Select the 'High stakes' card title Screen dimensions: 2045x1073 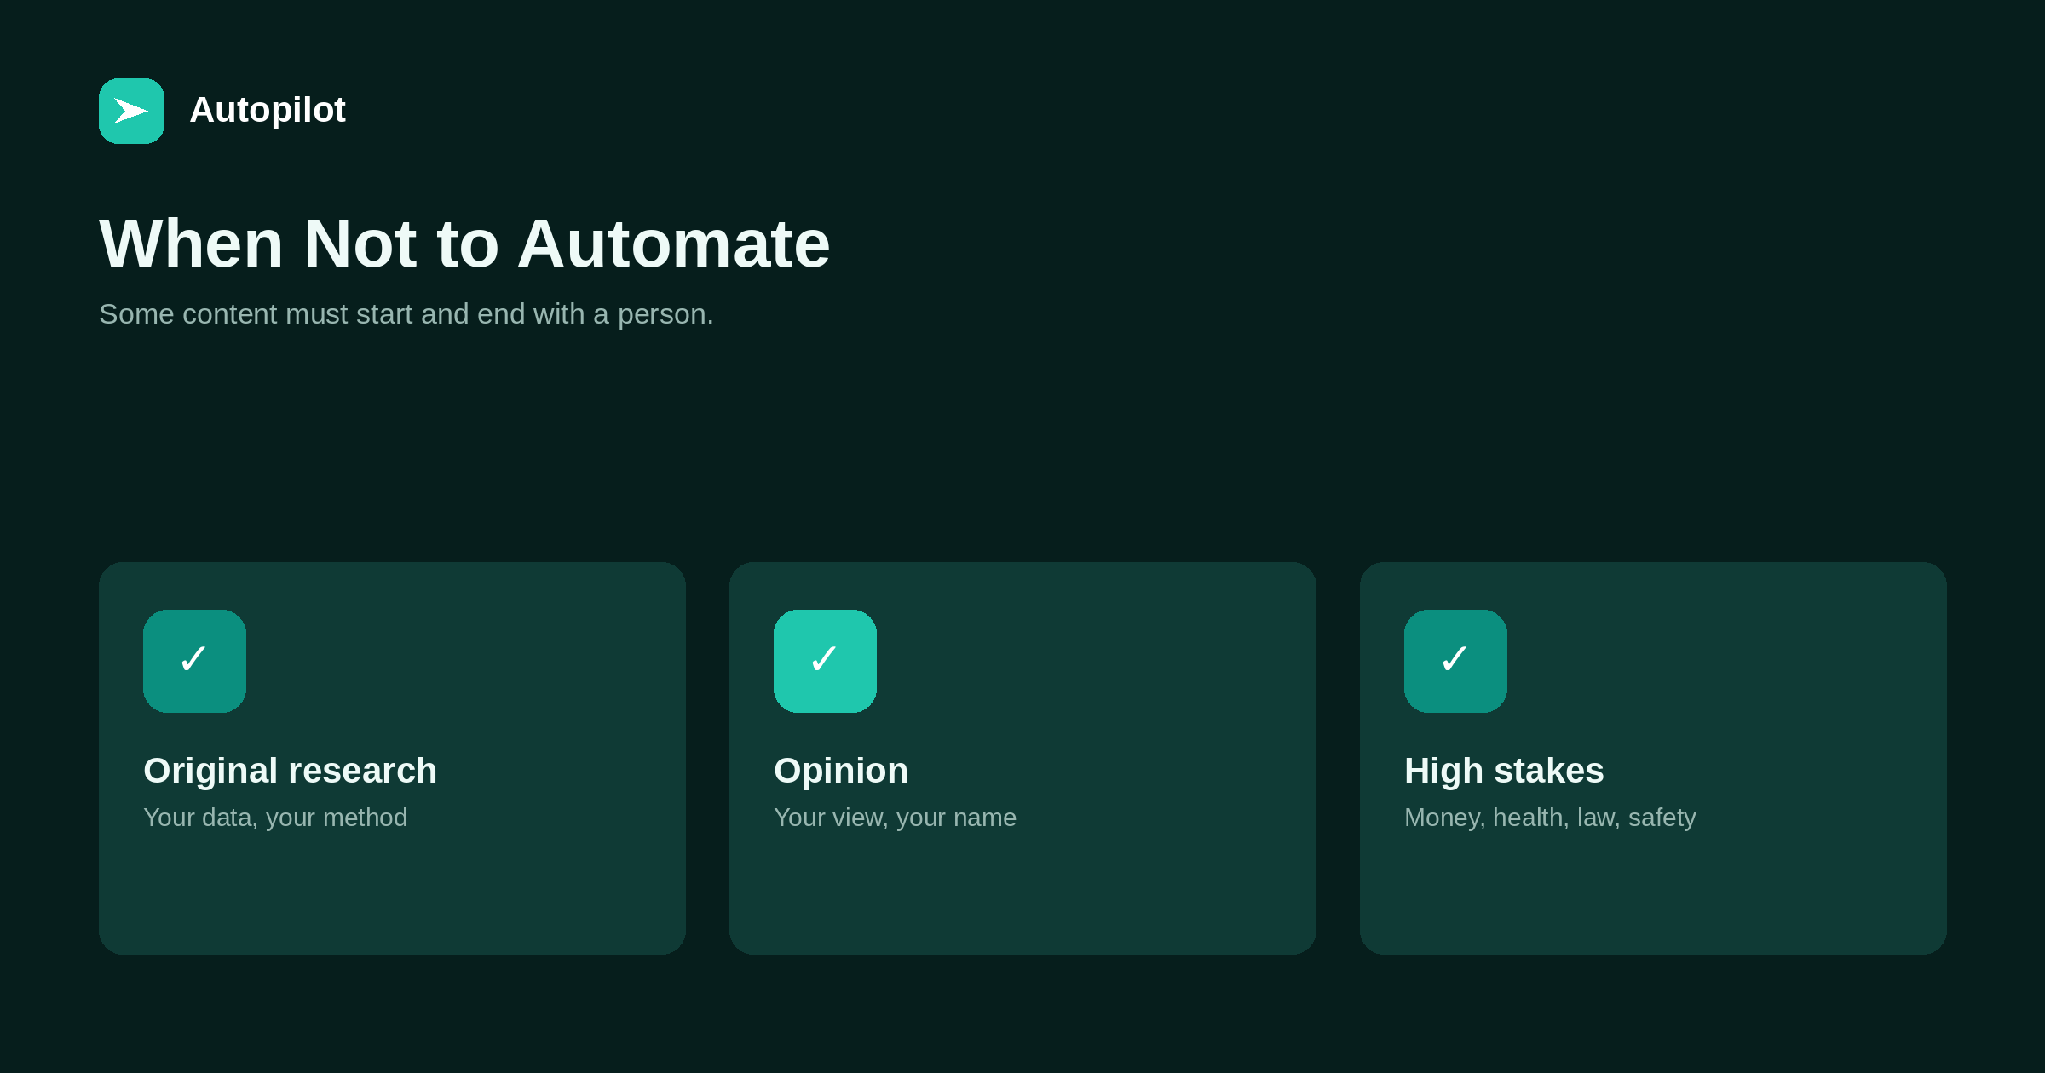pyautogui.click(x=1504, y=772)
